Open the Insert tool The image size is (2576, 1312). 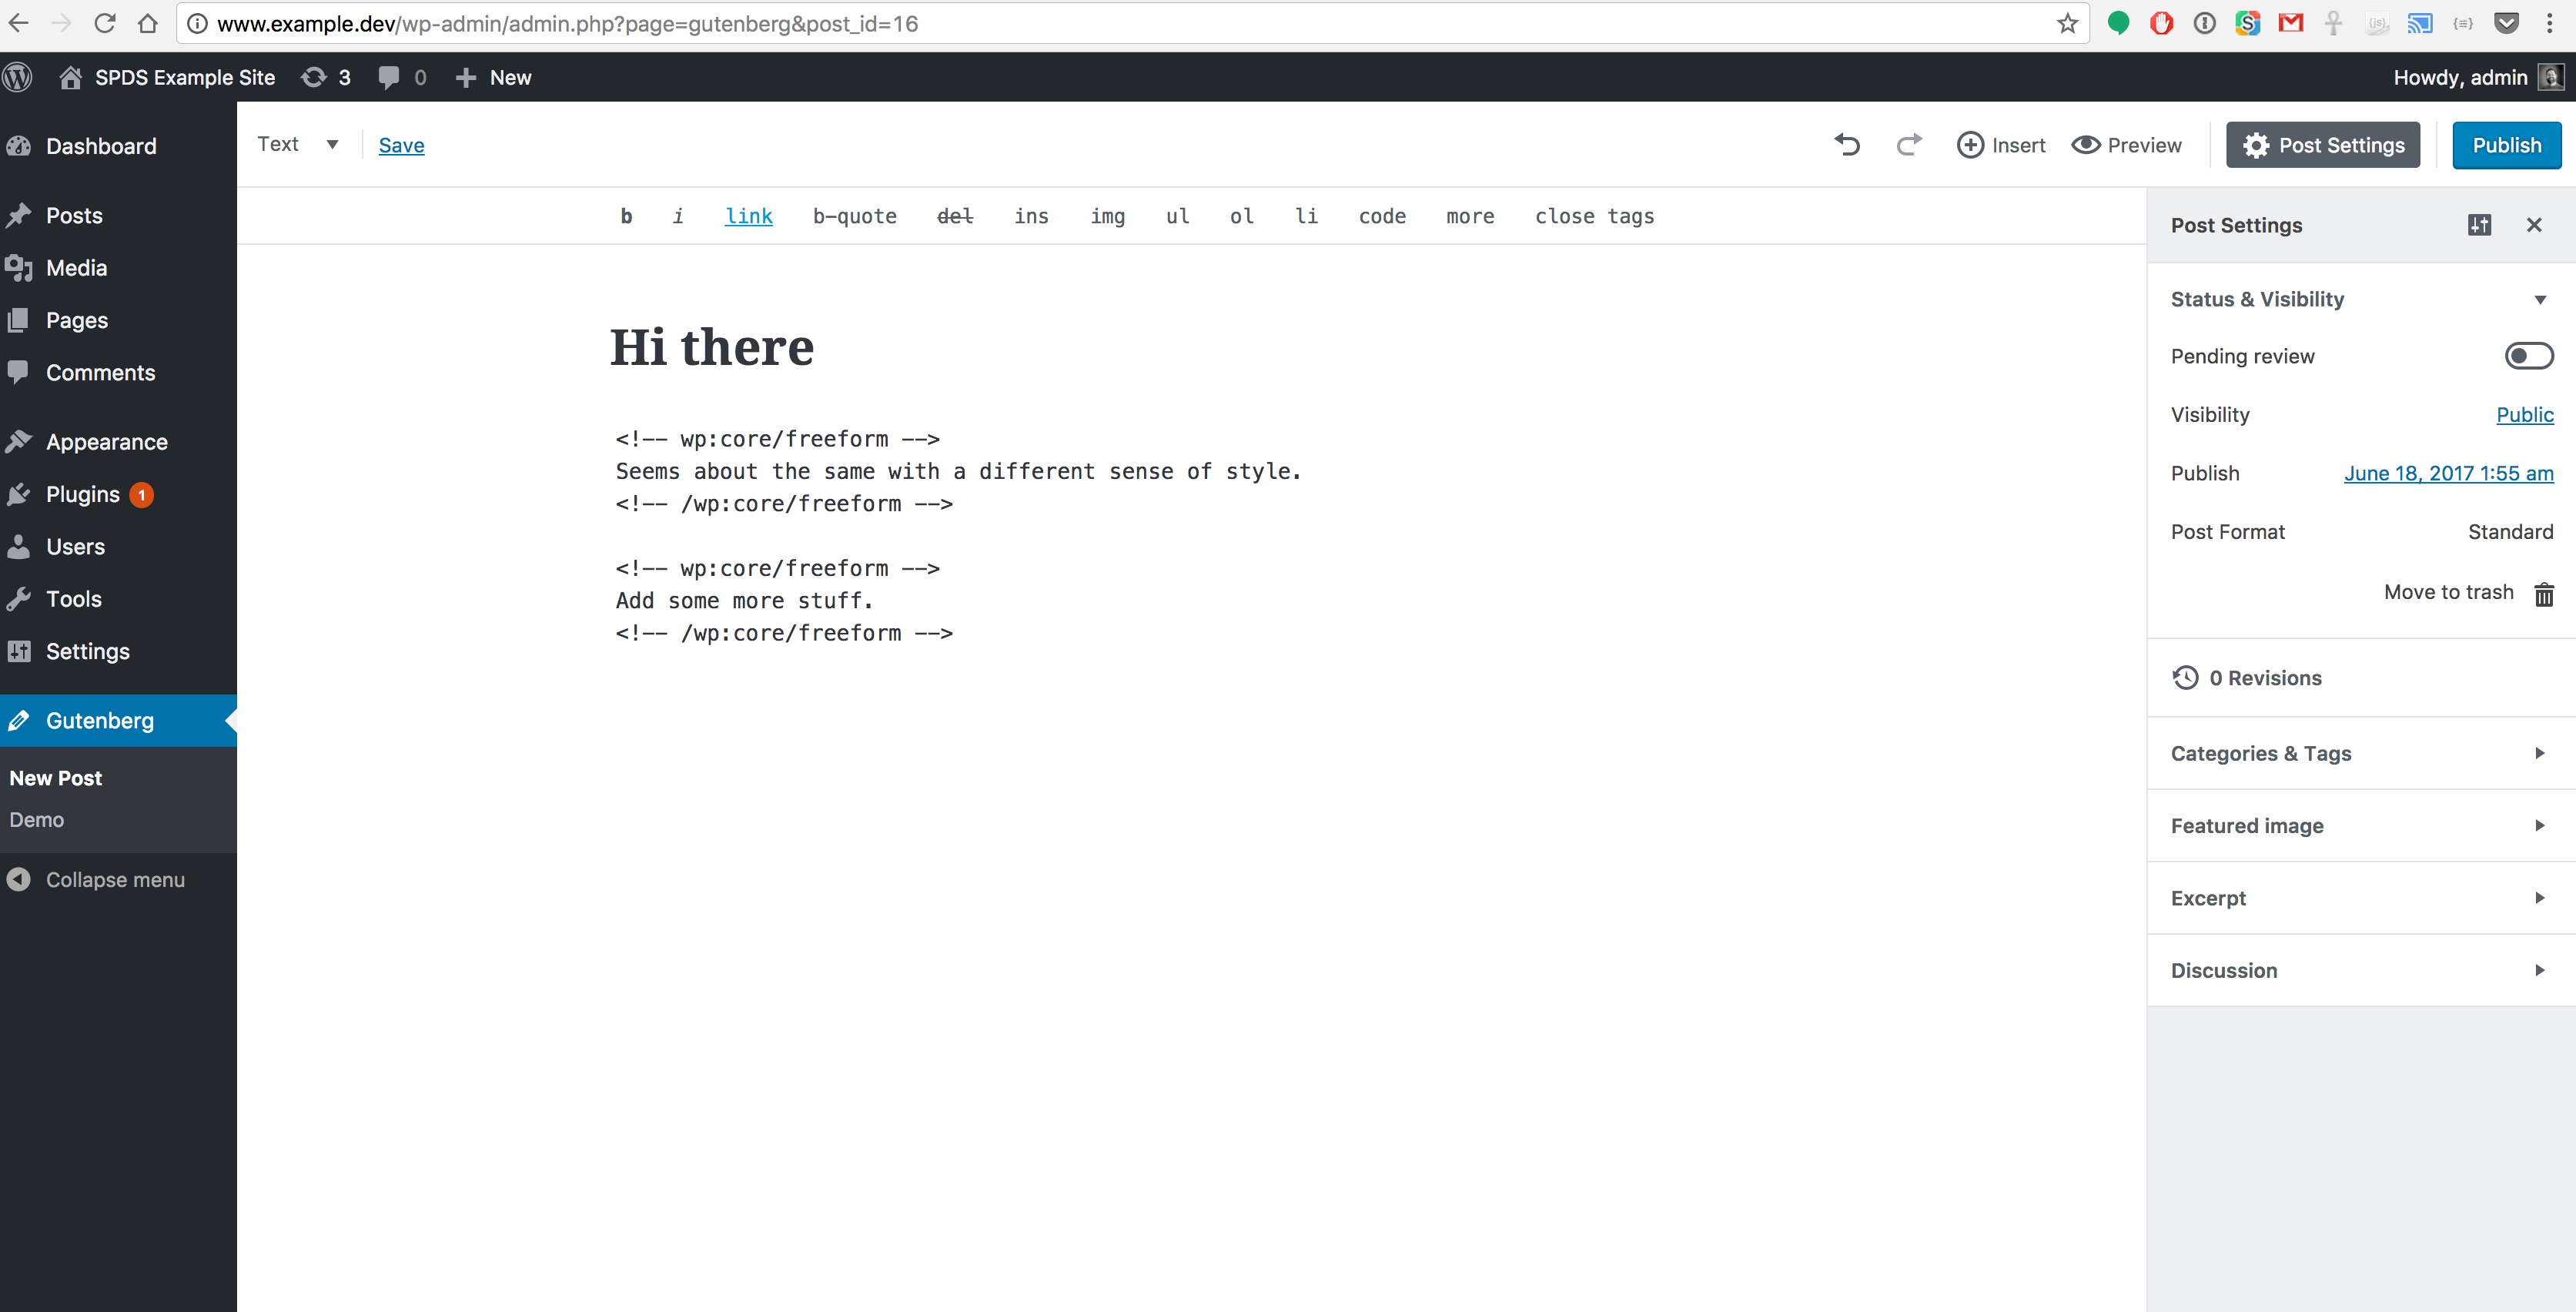click(x=2001, y=145)
